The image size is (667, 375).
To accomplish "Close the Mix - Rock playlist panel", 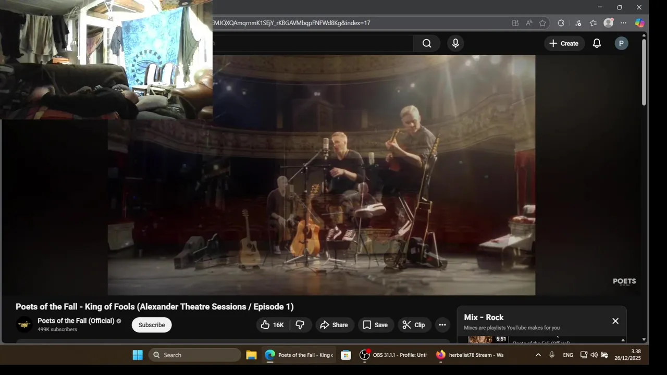I will pos(615,321).
